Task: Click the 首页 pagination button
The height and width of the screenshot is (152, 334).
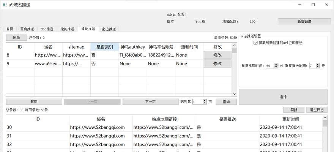Action: (34, 102)
